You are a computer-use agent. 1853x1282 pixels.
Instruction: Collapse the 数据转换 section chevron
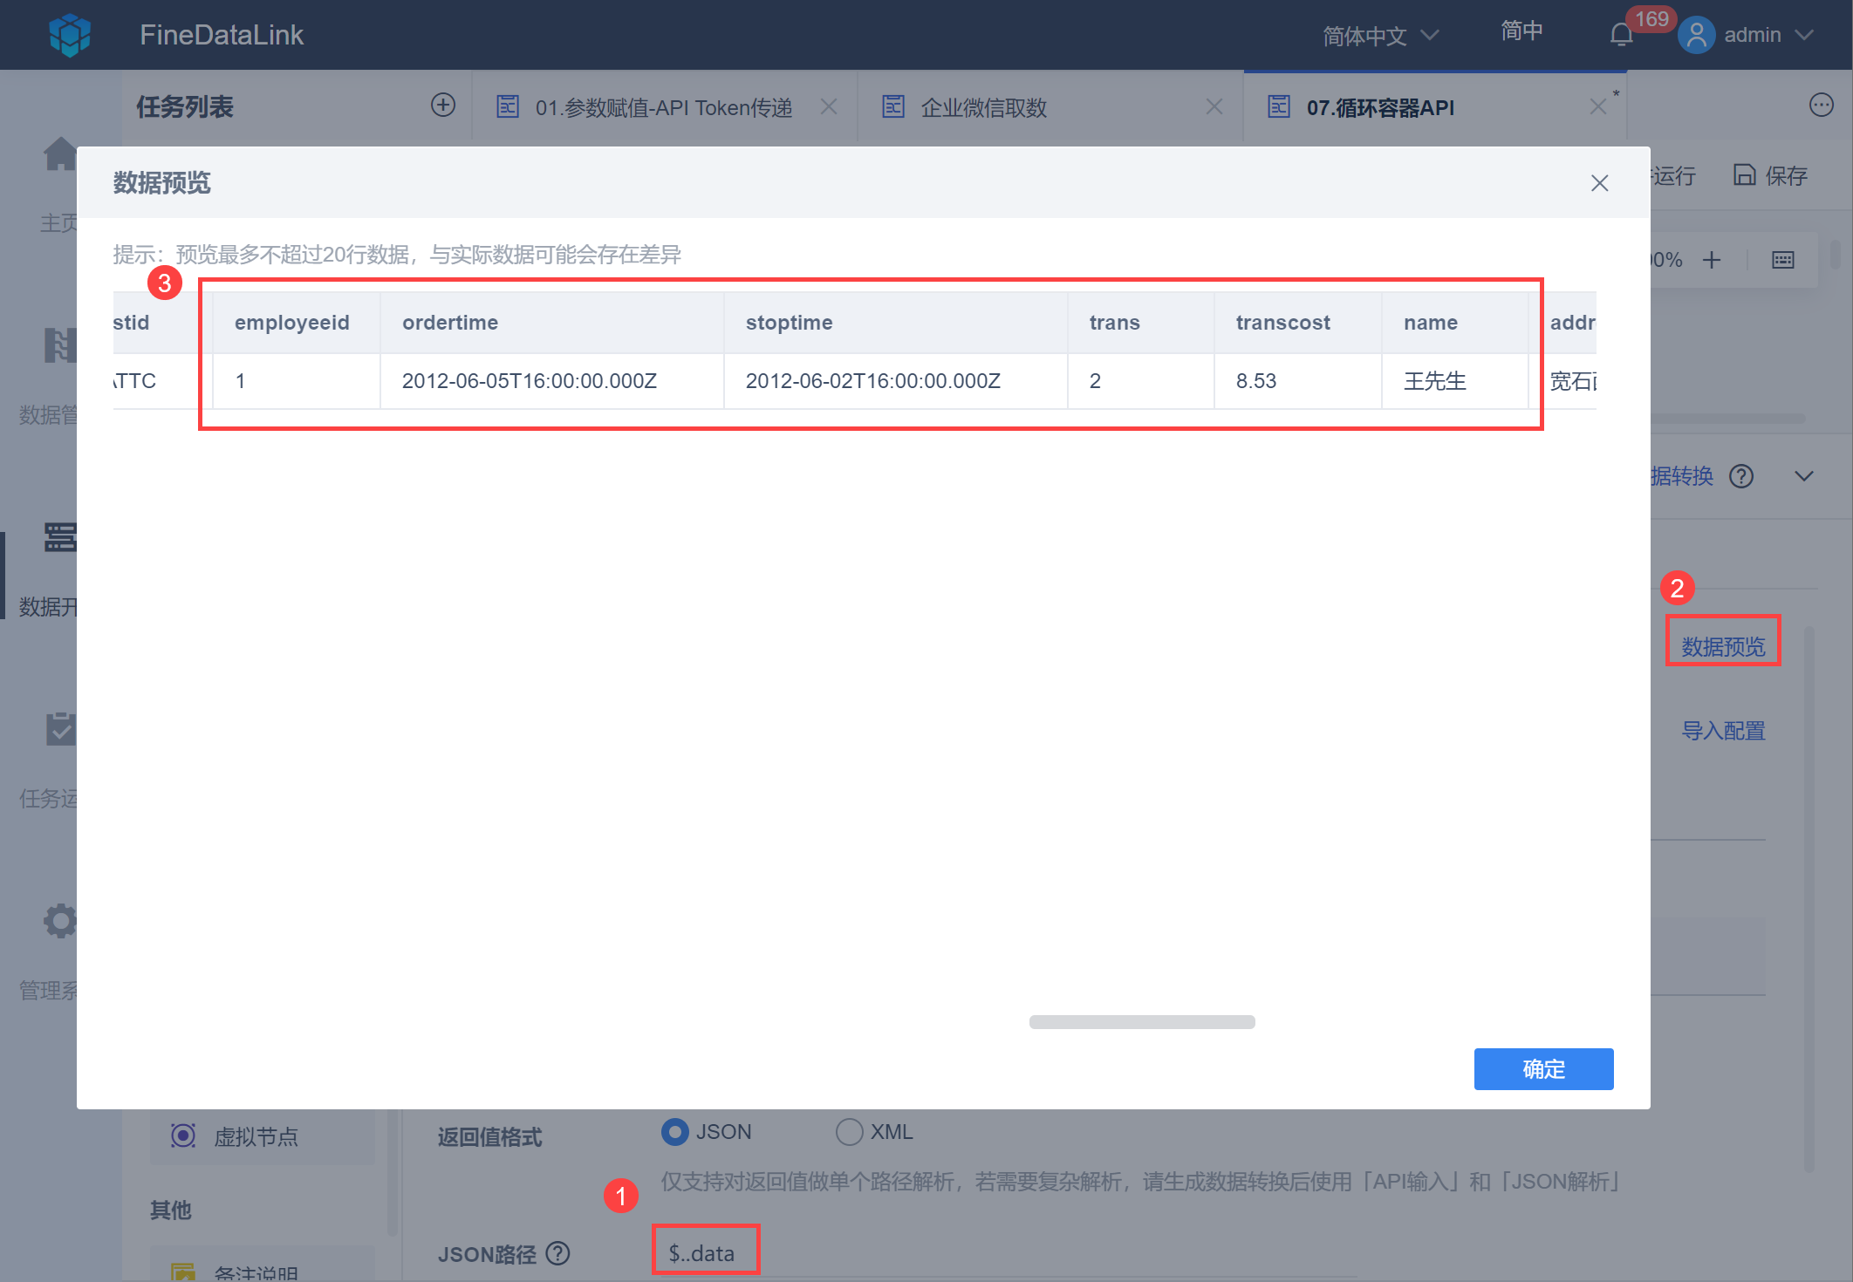[1804, 476]
